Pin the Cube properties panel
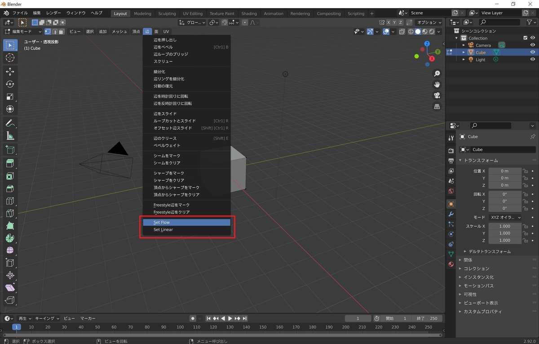 coord(533,137)
